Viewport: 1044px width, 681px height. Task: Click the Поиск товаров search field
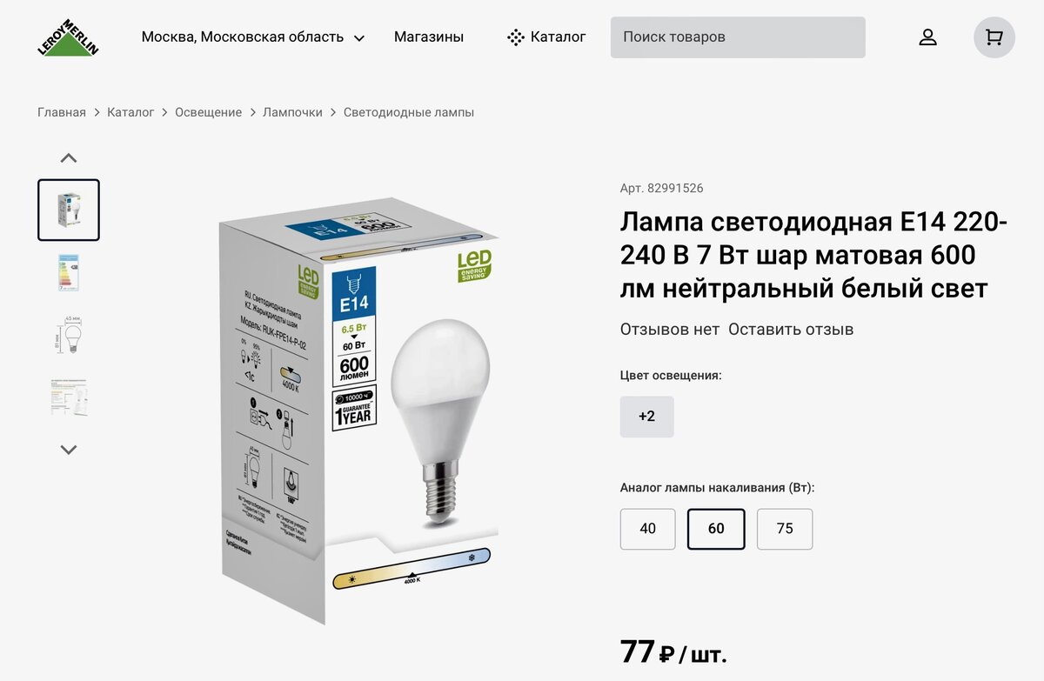pyautogui.click(x=738, y=37)
